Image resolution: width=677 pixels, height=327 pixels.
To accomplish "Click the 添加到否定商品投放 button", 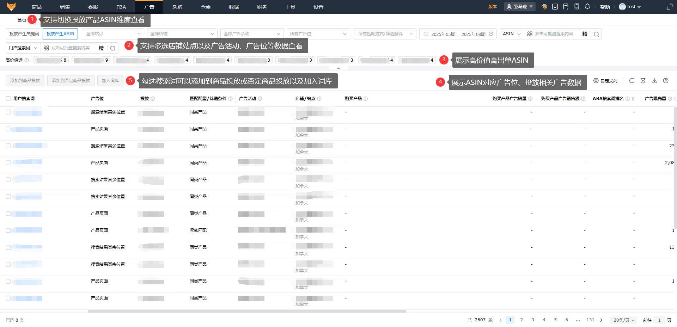I will 71,81.
